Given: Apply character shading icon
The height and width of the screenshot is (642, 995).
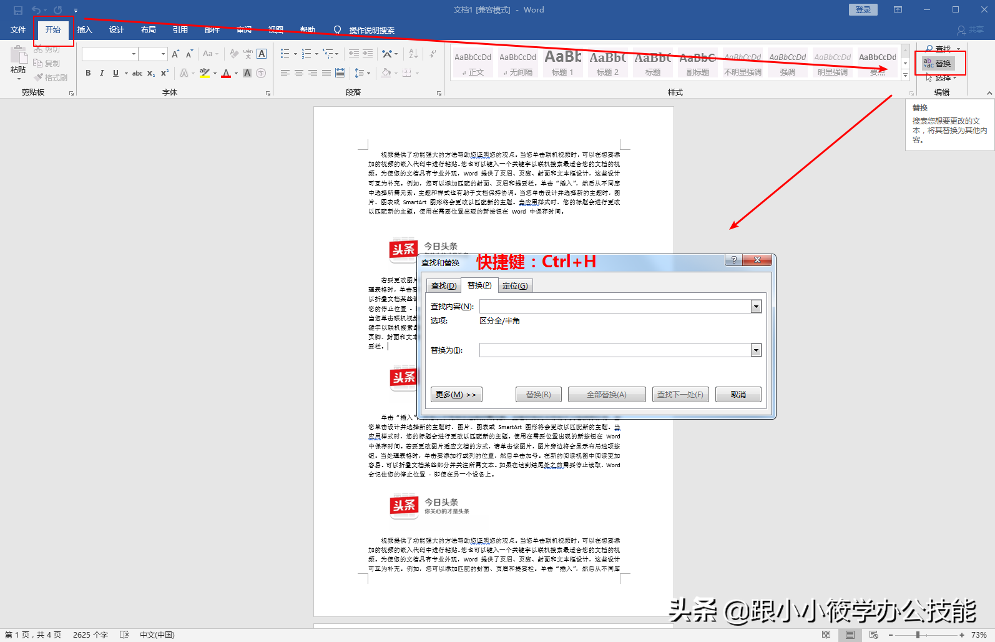Looking at the screenshot, I should [247, 73].
